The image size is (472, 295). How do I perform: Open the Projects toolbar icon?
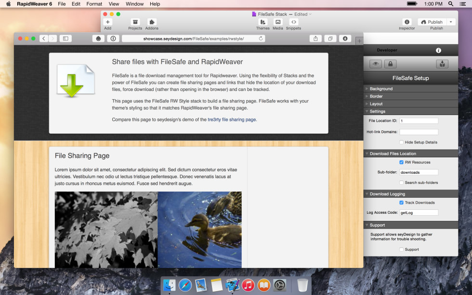pyautogui.click(x=135, y=22)
